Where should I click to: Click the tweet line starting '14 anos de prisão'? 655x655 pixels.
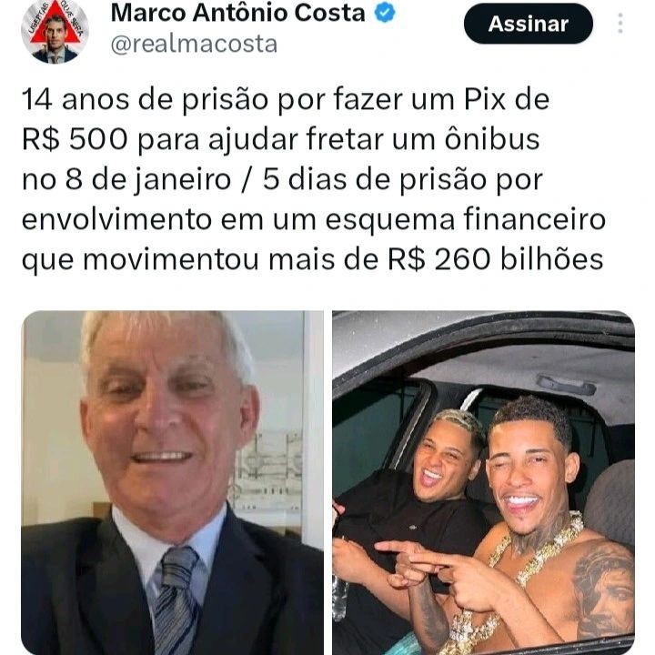pyautogui.click(x=286, y=99)
